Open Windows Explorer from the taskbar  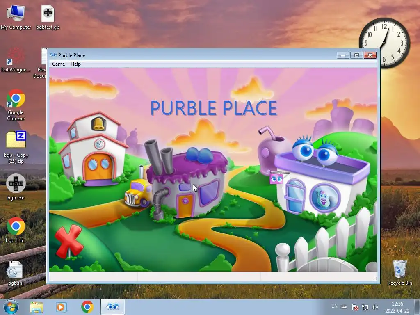click(37, 307)
